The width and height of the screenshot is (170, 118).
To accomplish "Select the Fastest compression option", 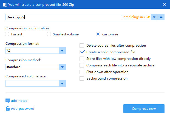I will coord(7,34).
